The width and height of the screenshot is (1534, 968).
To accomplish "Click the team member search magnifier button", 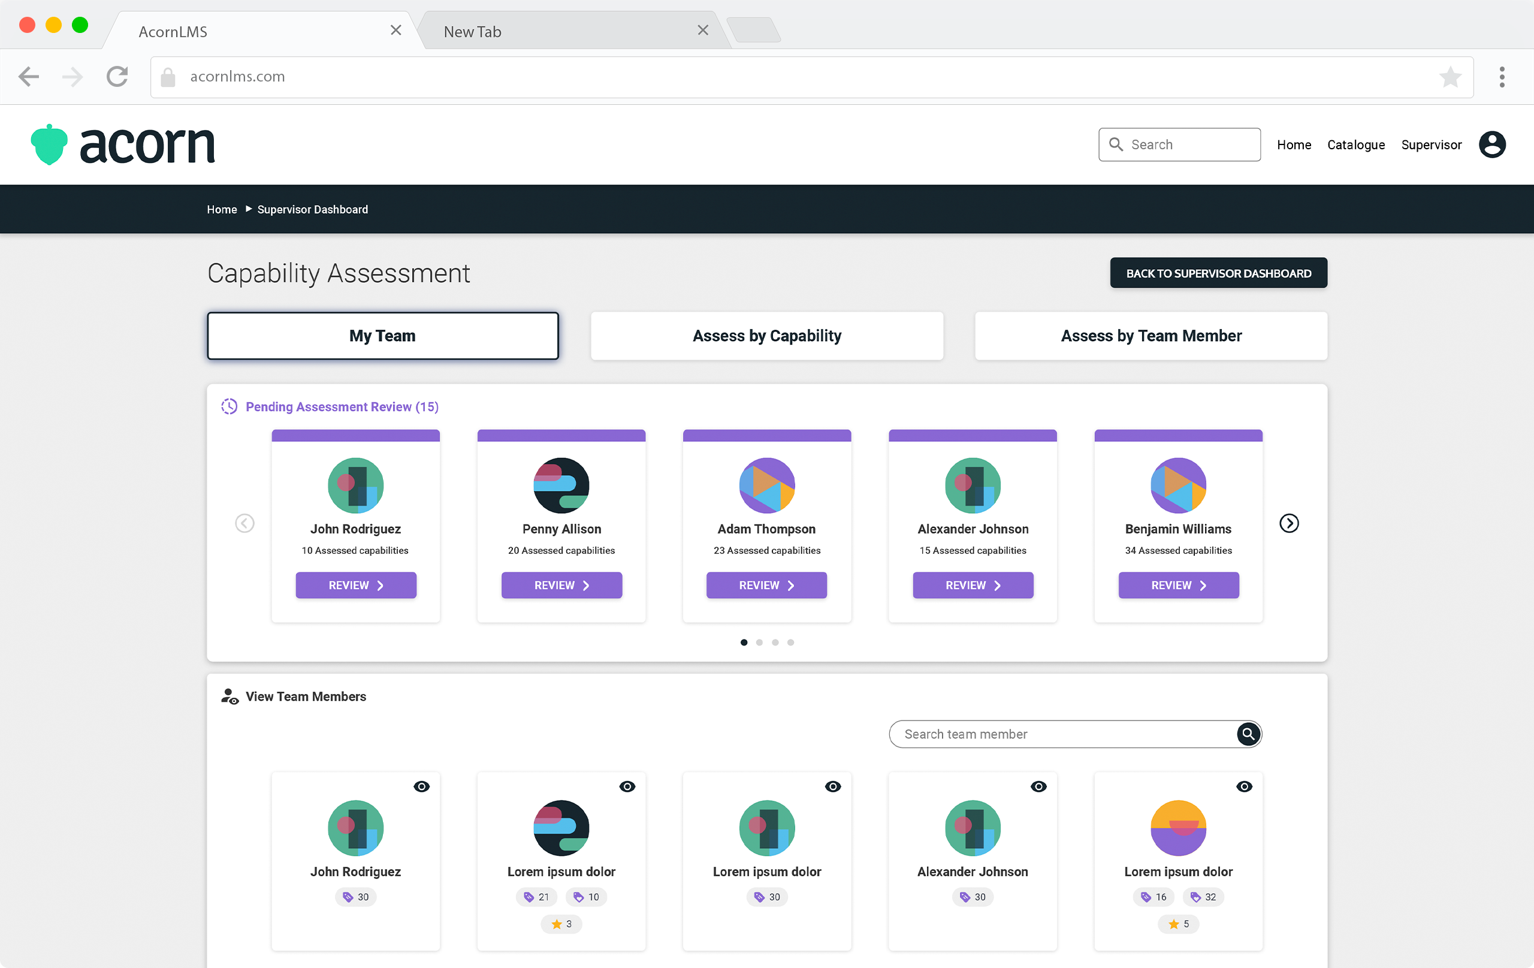I will click(x=1248, y=734).
